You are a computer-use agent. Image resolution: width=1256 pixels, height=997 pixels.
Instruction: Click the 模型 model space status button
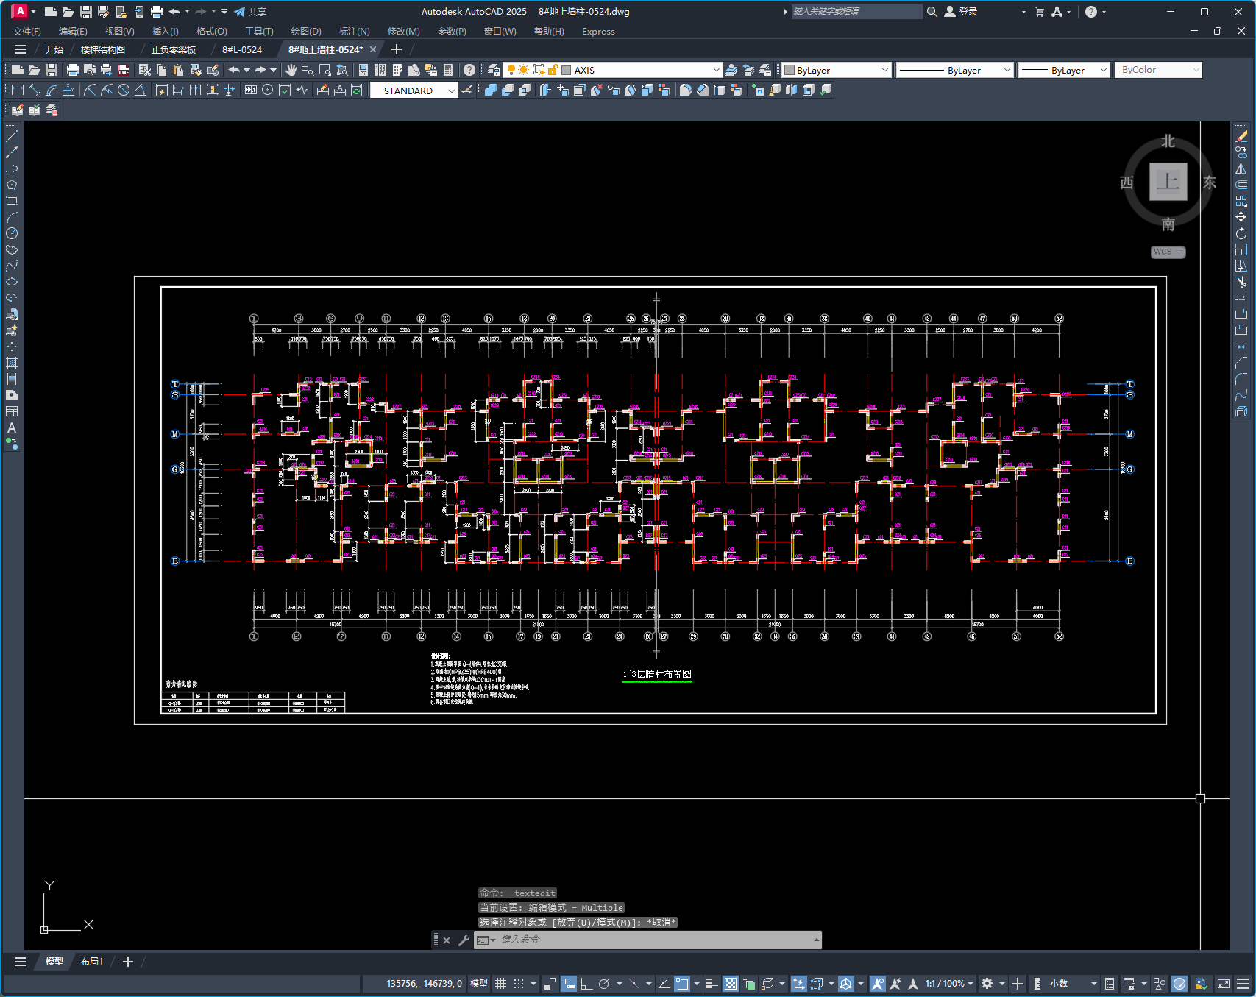point(479,984)
